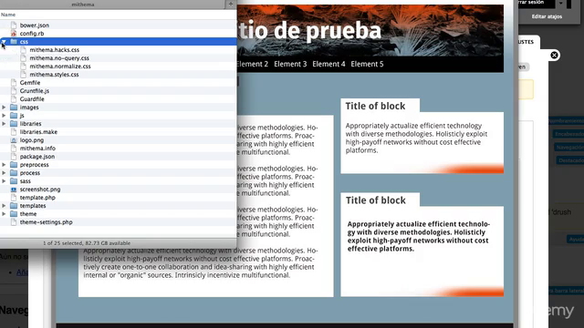
Task: Select the bower.json file name
Action: click(x=35, y=26)
